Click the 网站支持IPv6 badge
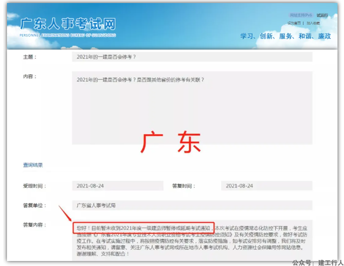The height and width of the screenshot is (266, 344). click(x=301, y=15)
